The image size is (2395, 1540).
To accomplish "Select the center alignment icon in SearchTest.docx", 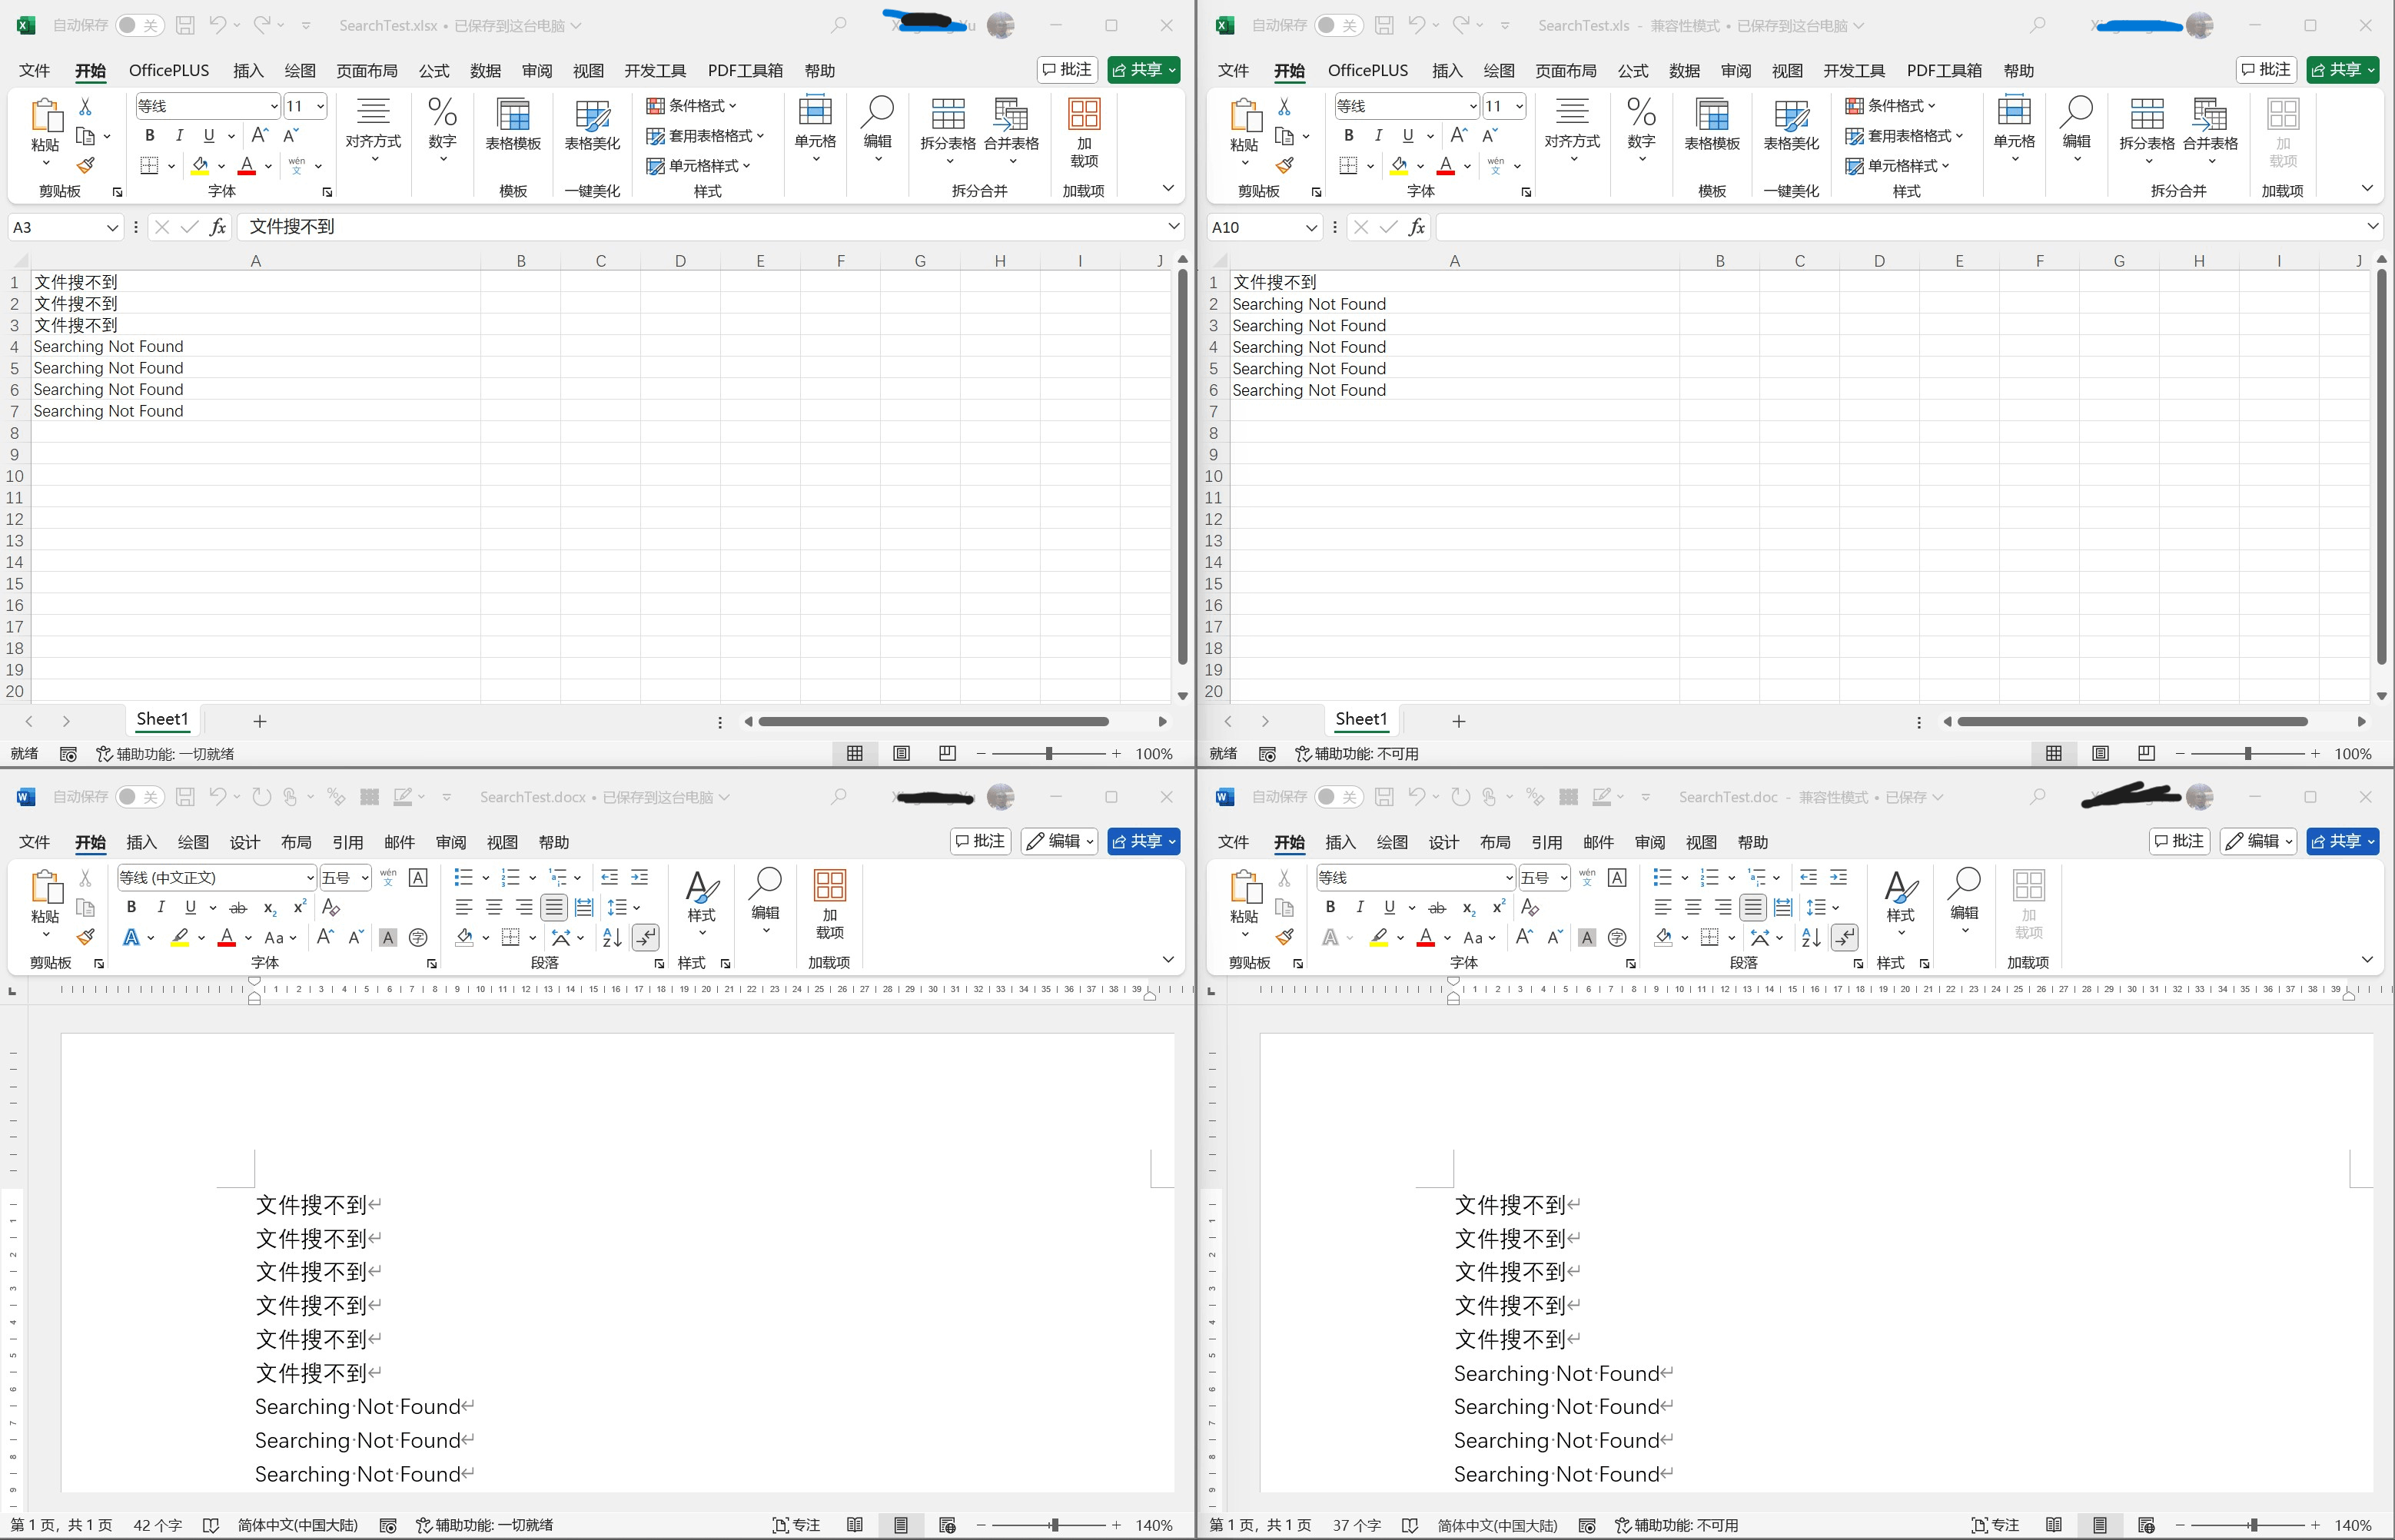I will click(493, 907).
